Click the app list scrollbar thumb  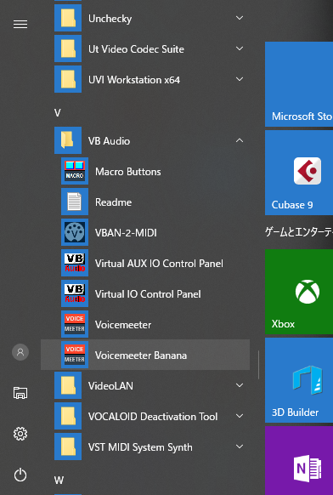258,365
